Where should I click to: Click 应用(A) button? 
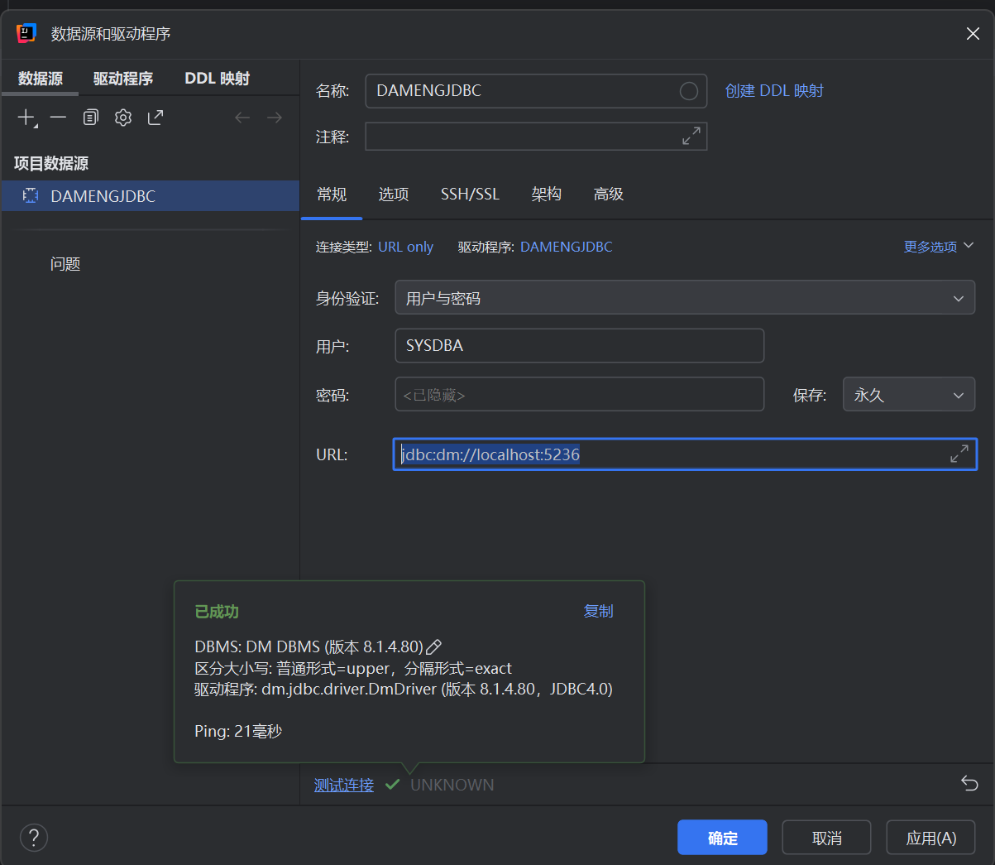click(x=930, y=838)
